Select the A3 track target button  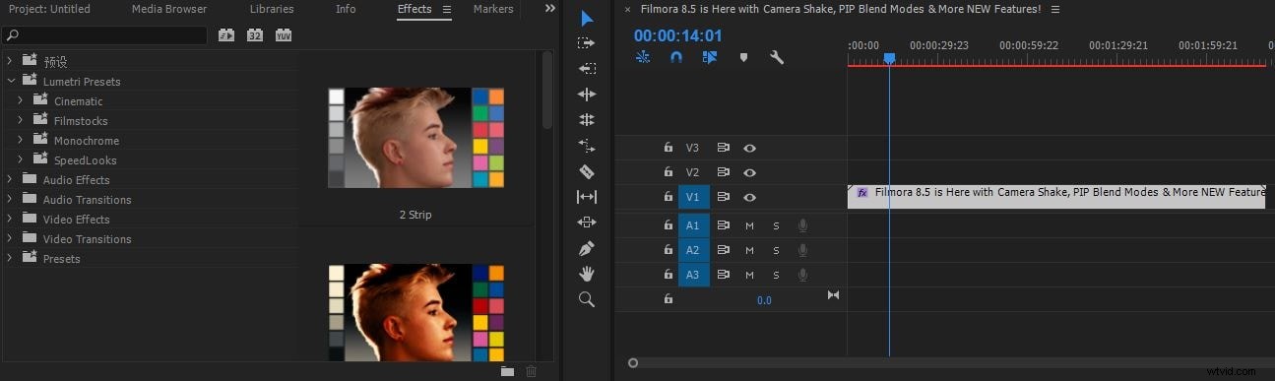click(693, 275)
